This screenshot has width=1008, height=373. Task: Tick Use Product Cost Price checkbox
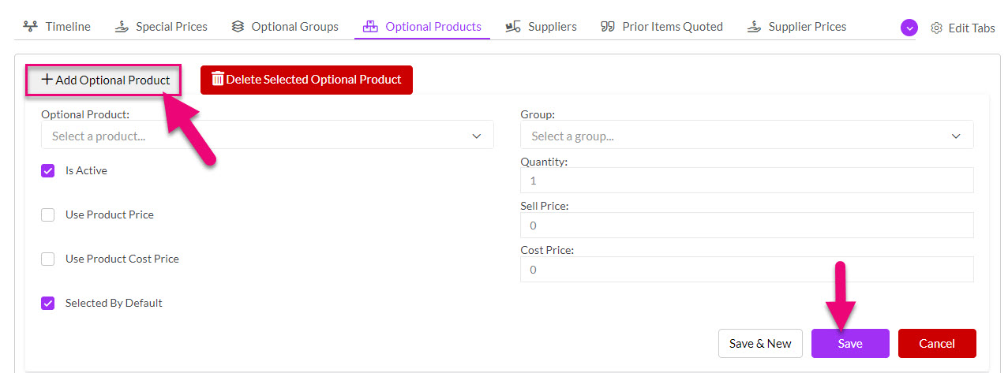(x=48, y=259)
